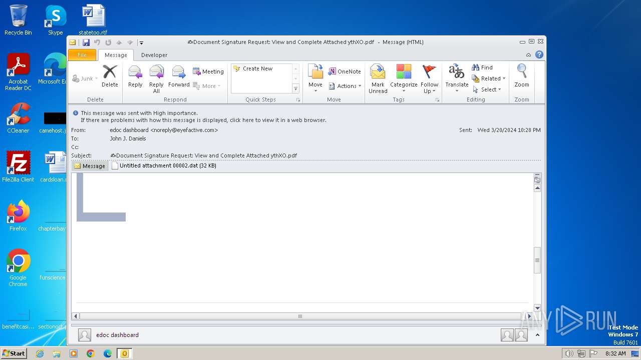Open the Translate menu

[x=457, y=78]
